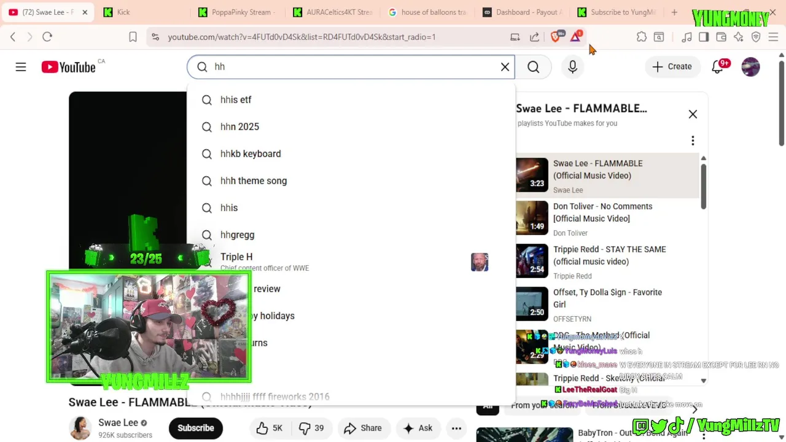Like the video thumbs up
This screenshot has height=442, width=786.
269,428
